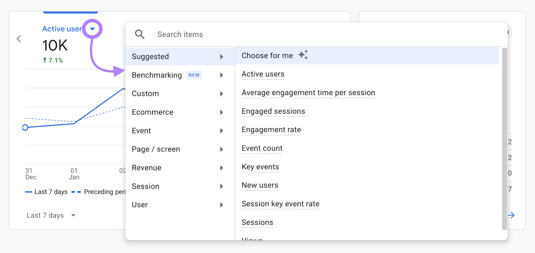Choose Average engagement time per session
The image size is (535, 253).
click(x=308, y=93)
